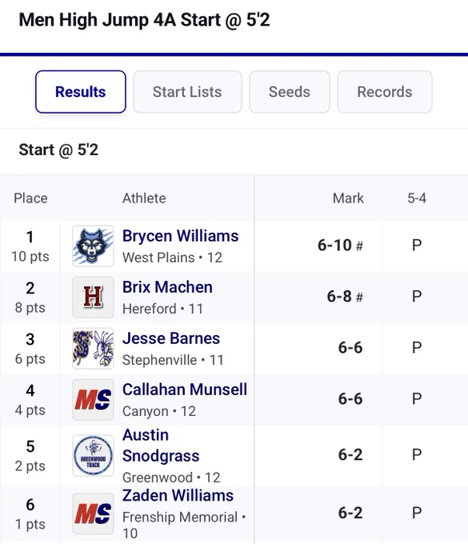468x544 pixels.
Task: Open Austin Snodgrass athlete profile
Action: [161, 446]
